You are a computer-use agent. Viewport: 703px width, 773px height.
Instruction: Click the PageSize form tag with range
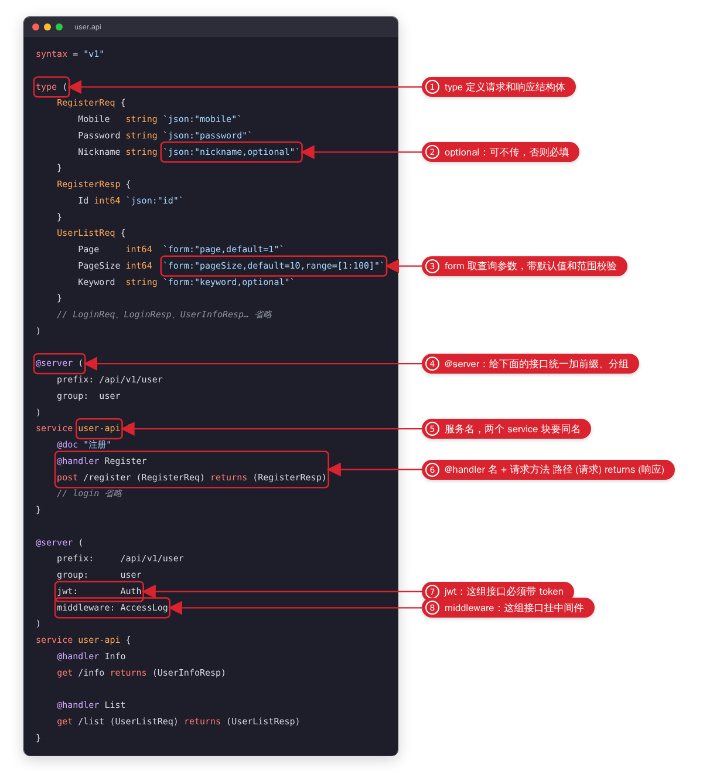click(x=274, y=266)
